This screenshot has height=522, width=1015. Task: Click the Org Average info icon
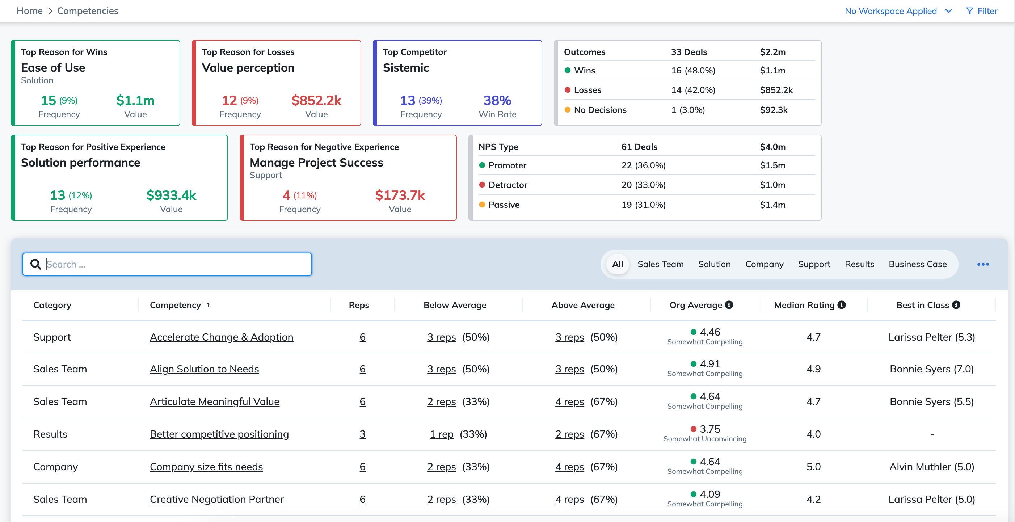[x=729, y=304]
